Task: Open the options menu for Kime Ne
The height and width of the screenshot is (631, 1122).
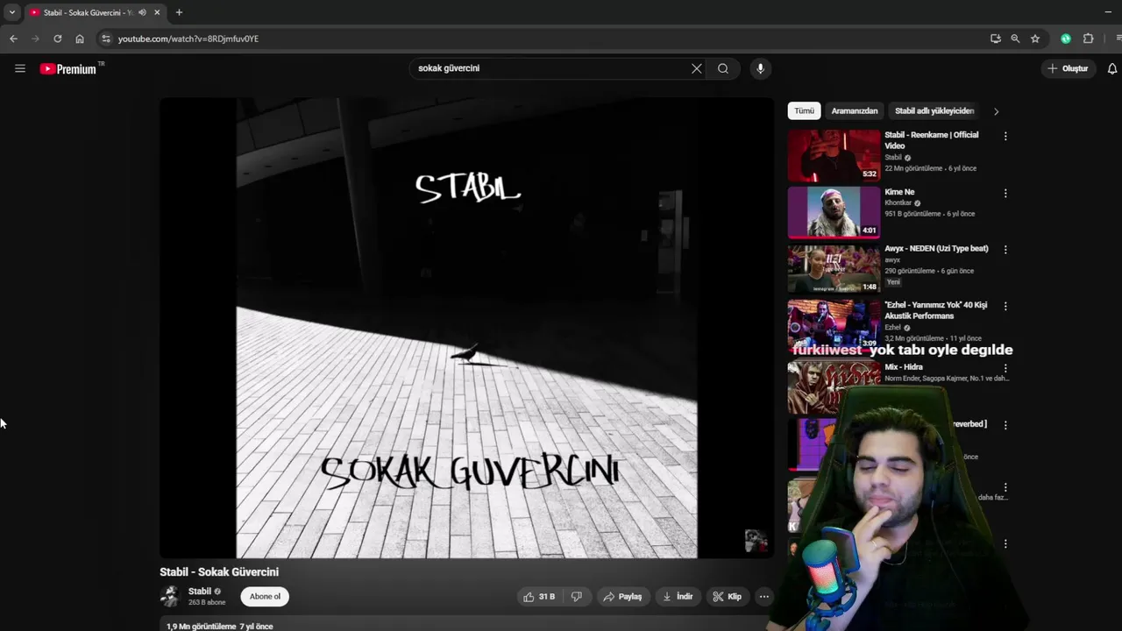Action: tap(1005, 193)
